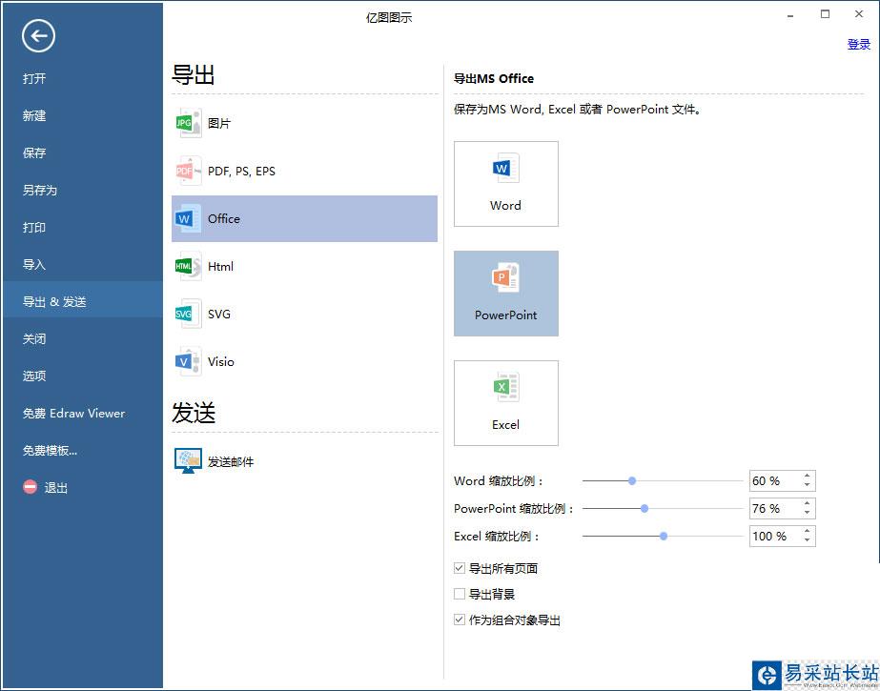880x691 pixels.
Task: Open 打印 in the sidebar
Action: (83, 227)
